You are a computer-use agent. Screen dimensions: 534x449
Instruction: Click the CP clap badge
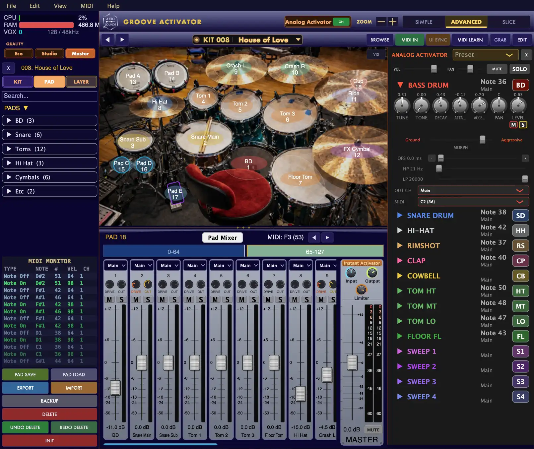pyautogui.click(x=520, y=261)
